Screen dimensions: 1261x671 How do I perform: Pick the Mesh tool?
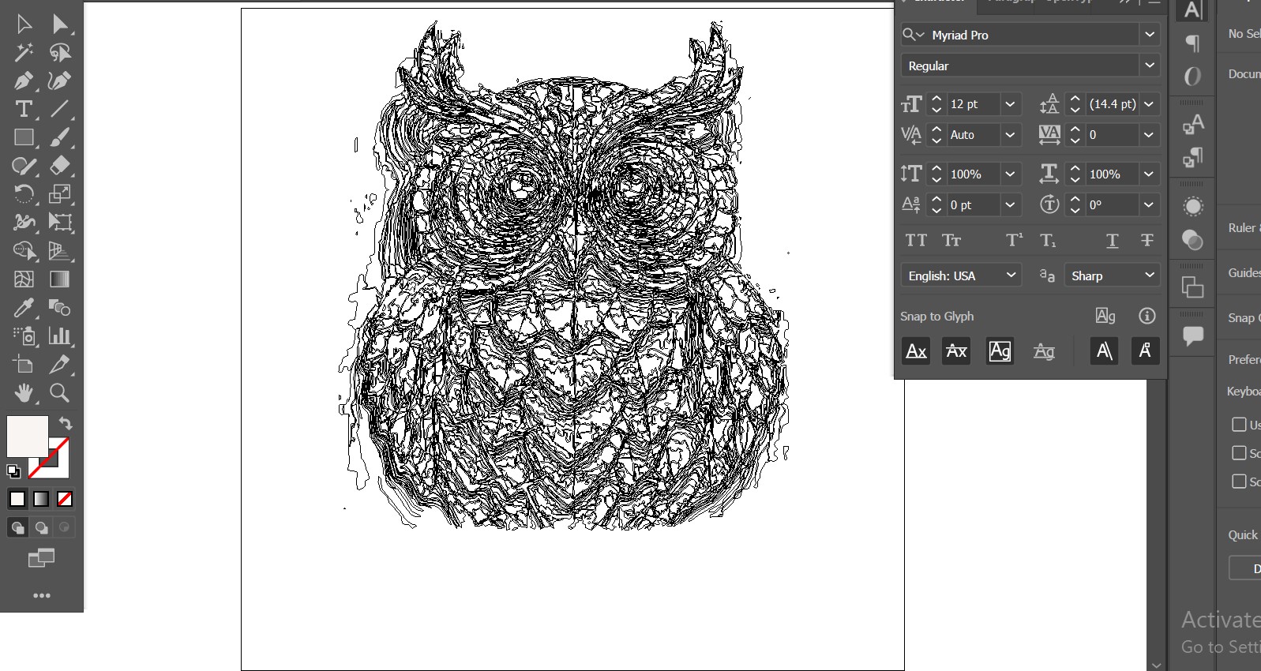[x=24, y=279]
